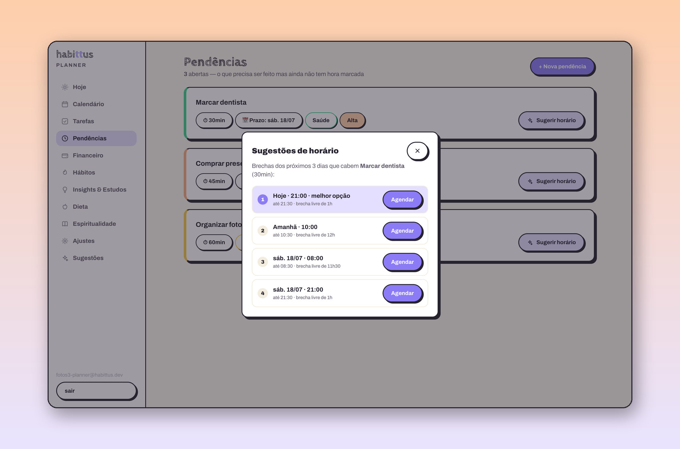Click the sun icon next to Hoje

pyautogui.click(x=65, y=87)
